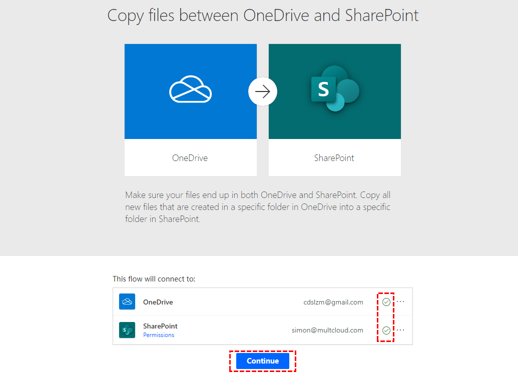Open more options for OneDrive connection
The height and width of the screenshot is (375, 518).
(400, 301)
